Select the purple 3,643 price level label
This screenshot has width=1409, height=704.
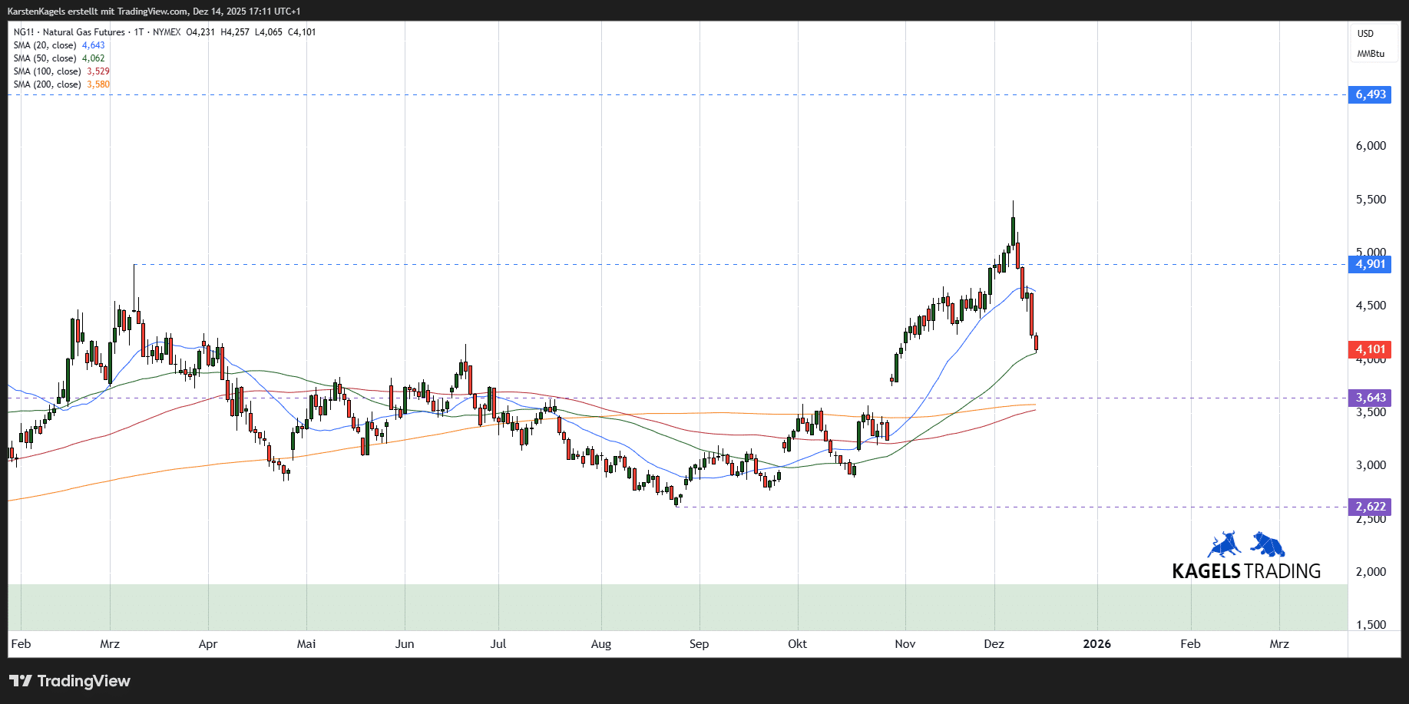(x=1370, y=398)
